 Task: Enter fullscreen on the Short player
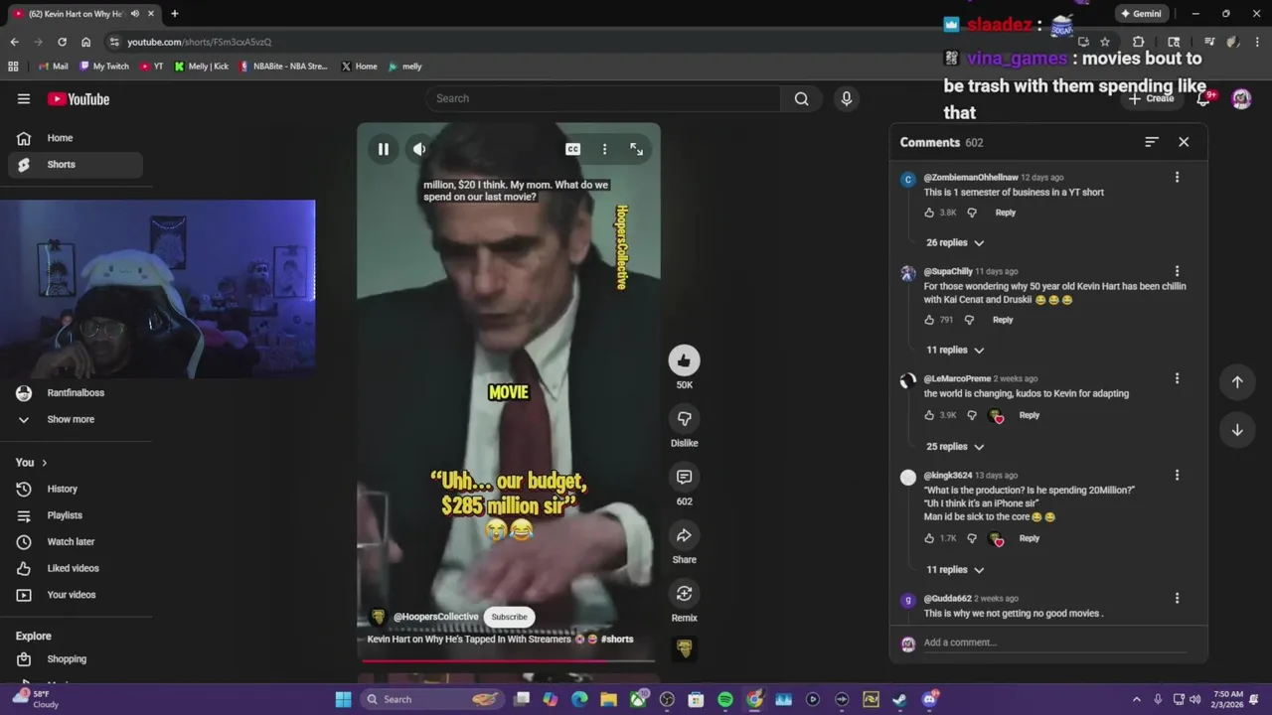[x=636, y=149]
